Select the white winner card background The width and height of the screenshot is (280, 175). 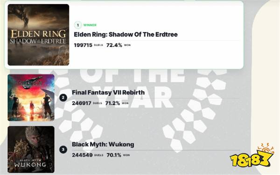tap(124, 35)
